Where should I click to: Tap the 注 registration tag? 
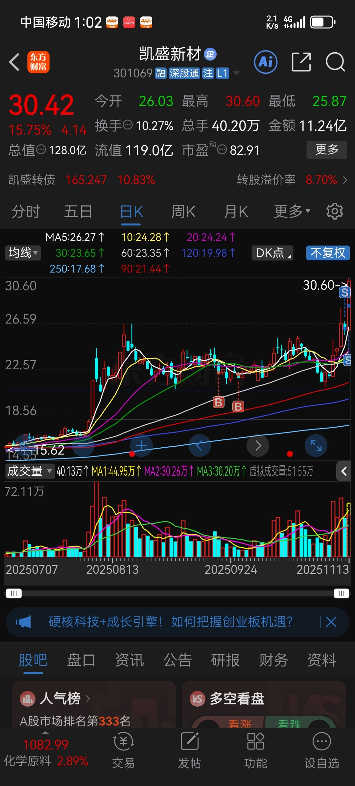point(208,73)
